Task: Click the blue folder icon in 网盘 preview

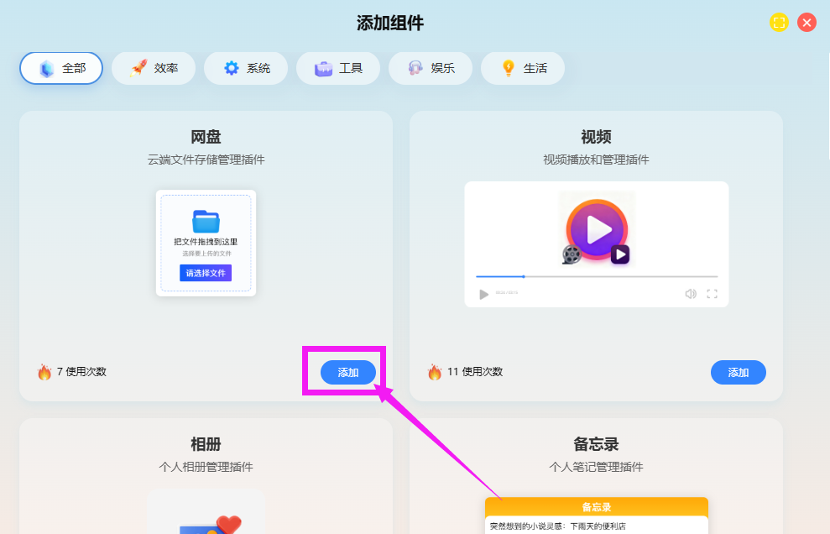Action: [206, 221]
